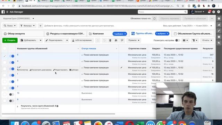Click the browser address bar
Screen dimensions: 222x125
[x=98, y=6]
